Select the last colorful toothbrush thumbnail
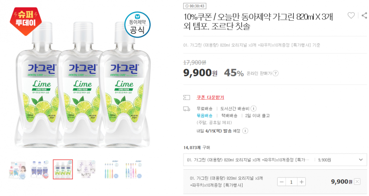The image size is (369, 196). (x=133, y=170)
